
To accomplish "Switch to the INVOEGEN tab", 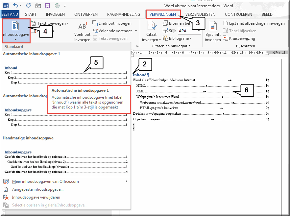I will 55,14.
